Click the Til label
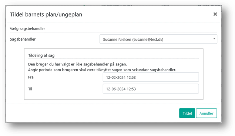Viewport: 235px width, 136px height. point(30,89)
